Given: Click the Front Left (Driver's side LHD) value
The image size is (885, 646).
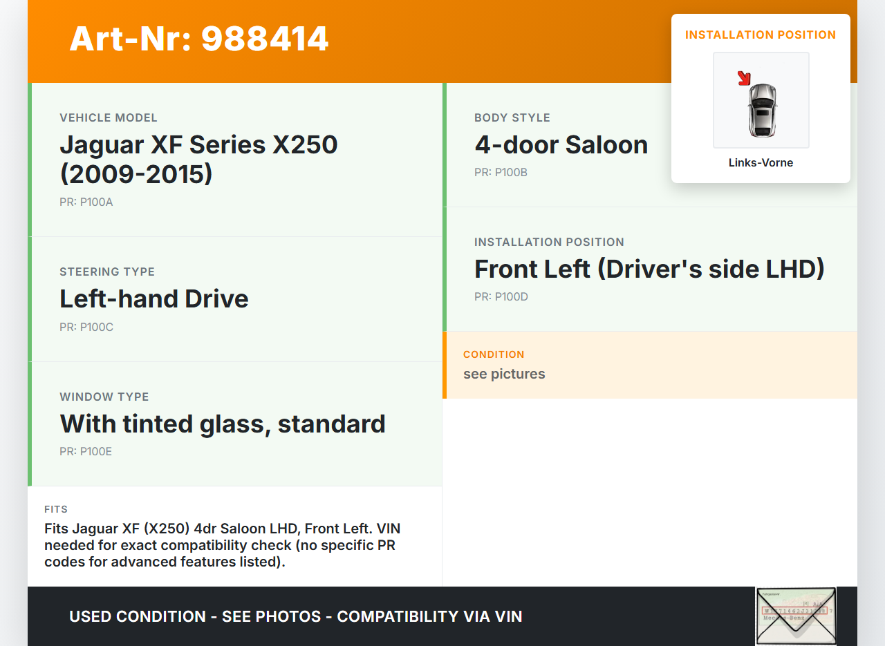Looking at the screenshot, I should click(x=649, y=269).
